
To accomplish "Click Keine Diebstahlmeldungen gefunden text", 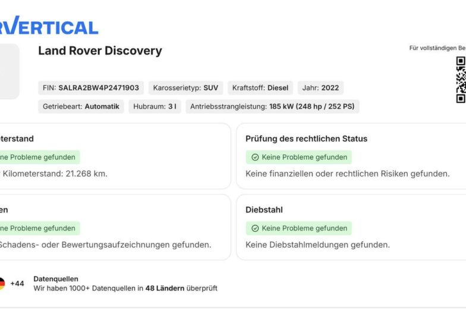I will coord(317,245).
